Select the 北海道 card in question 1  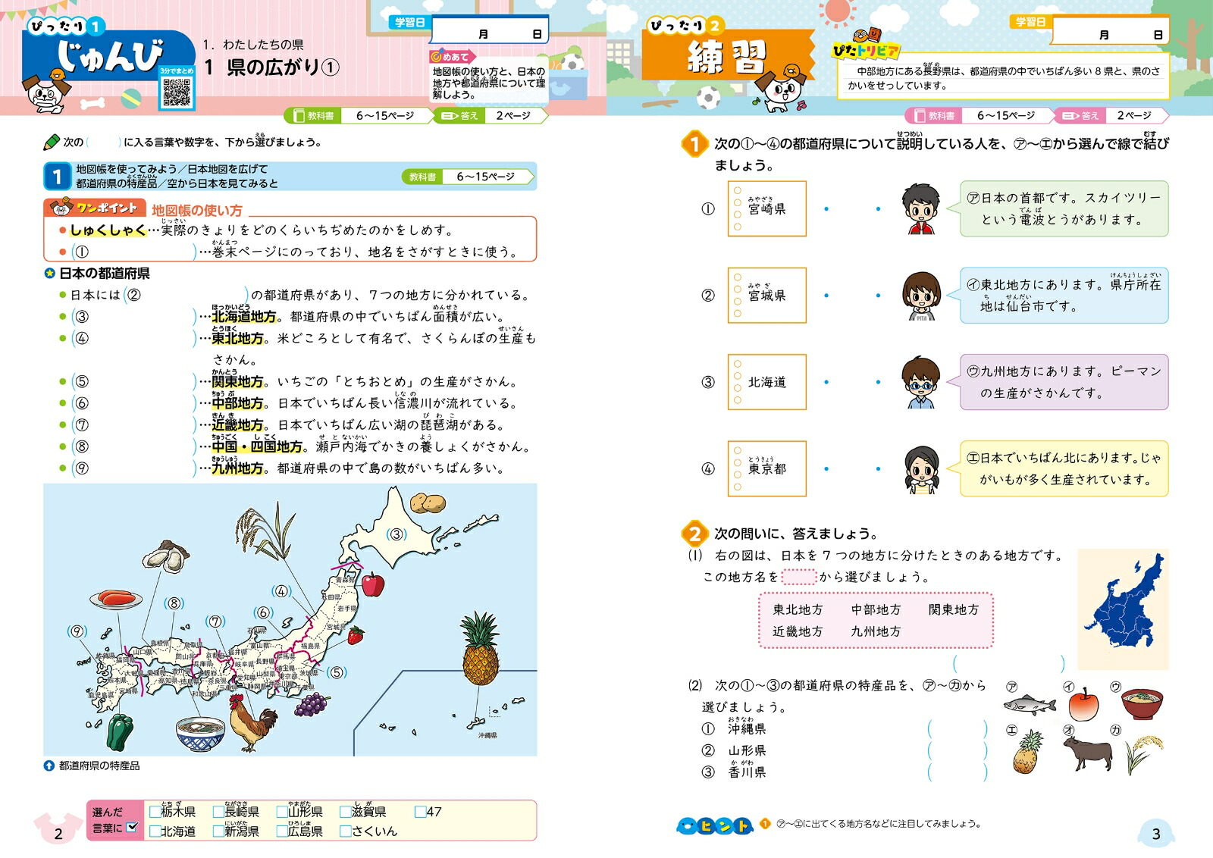(766, 382)
